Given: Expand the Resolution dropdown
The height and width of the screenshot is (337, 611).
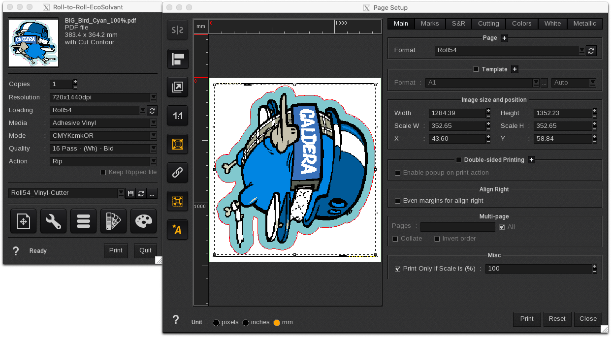Looking at the screenshot, I should click(154, 97).
